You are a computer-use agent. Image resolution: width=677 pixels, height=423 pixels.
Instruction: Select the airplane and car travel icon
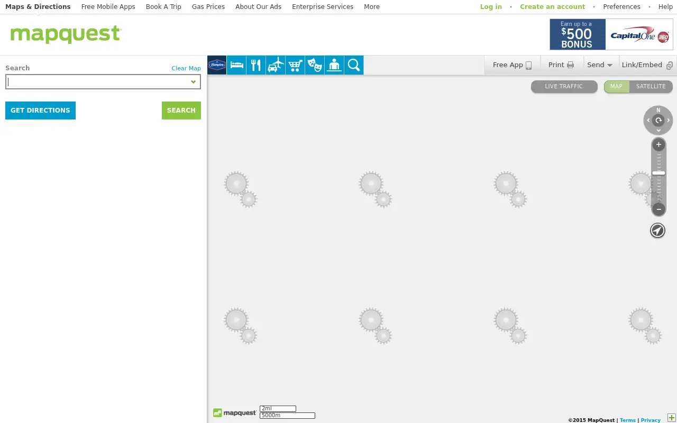[276, 65]
